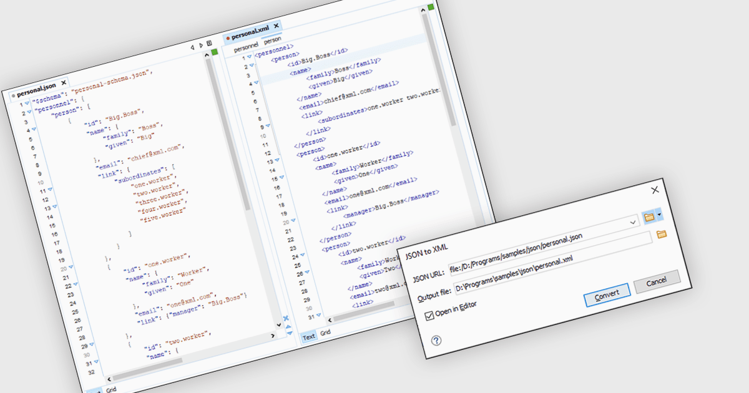Go to next tab arrow in JSON pane
Viewport: 749px width, 393px height.
200,46
